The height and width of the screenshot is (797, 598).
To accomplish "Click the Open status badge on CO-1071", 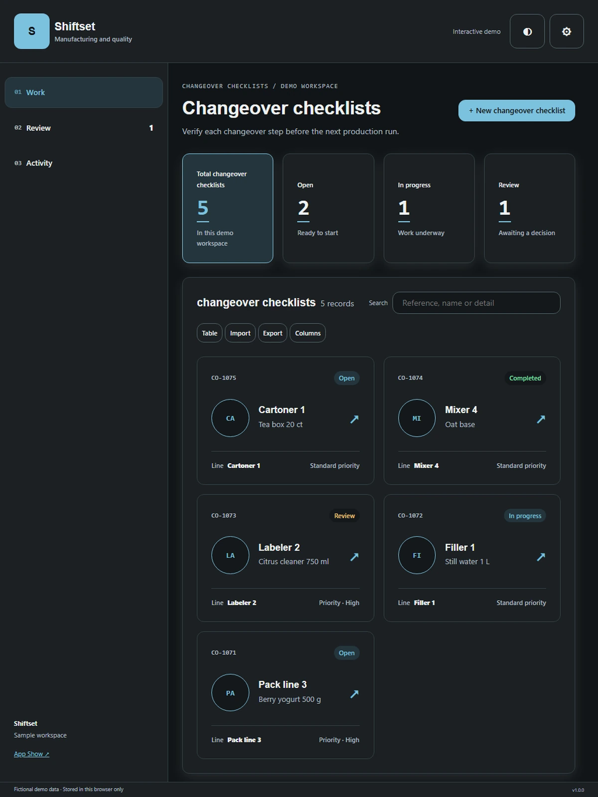I will pyautogui.click(x=346, y=653).
